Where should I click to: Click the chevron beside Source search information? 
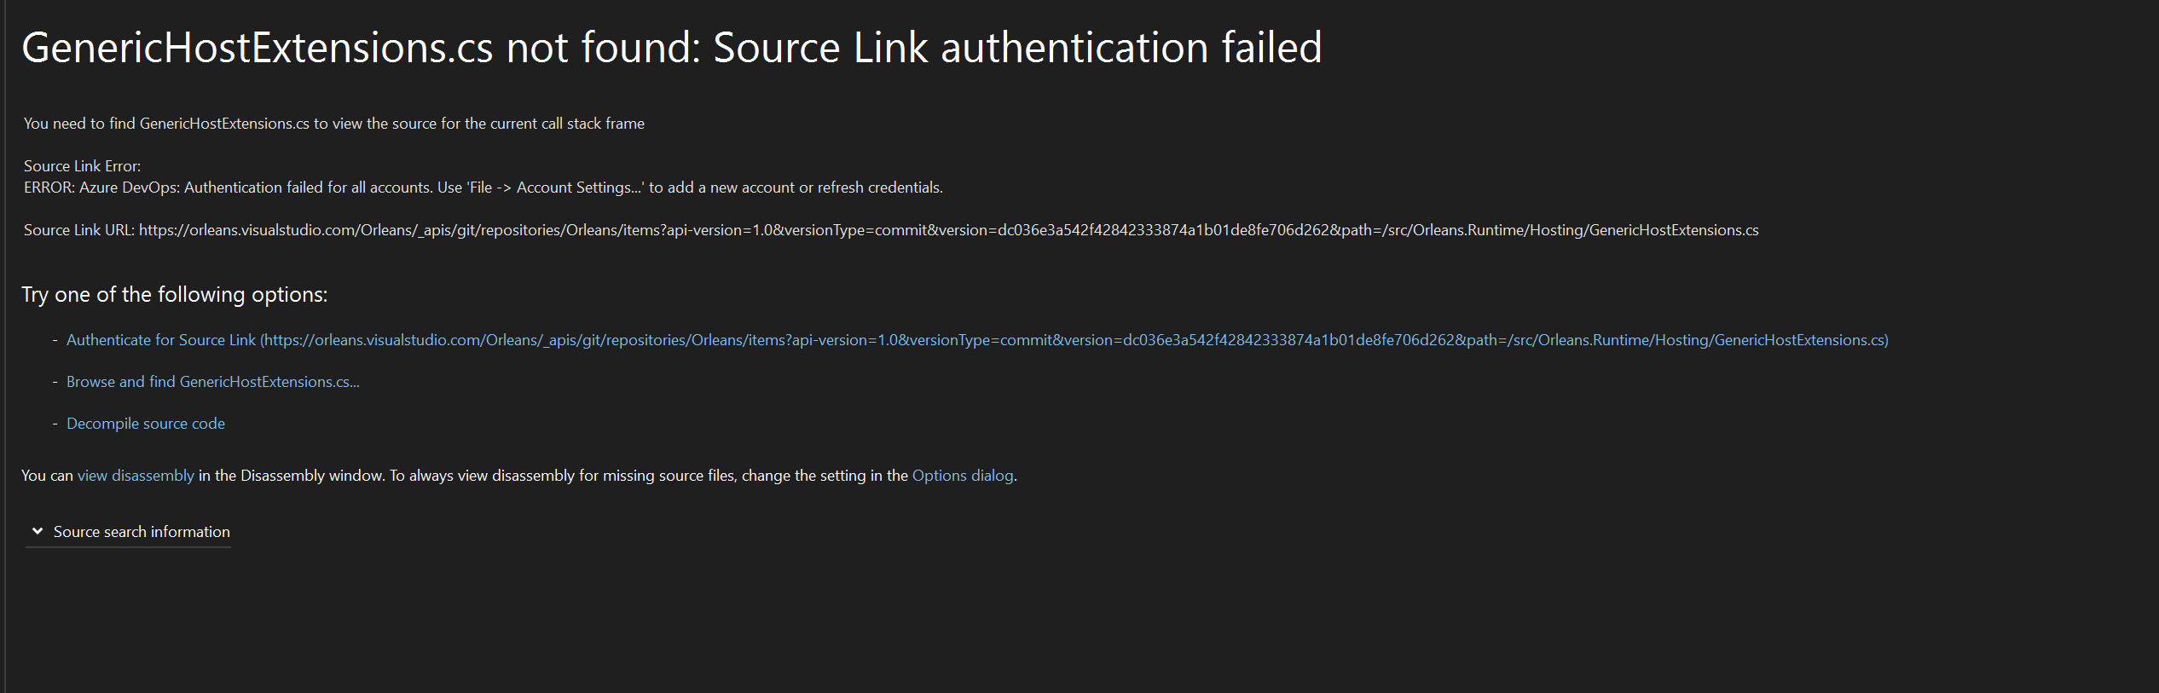click(x=38, y=530)
